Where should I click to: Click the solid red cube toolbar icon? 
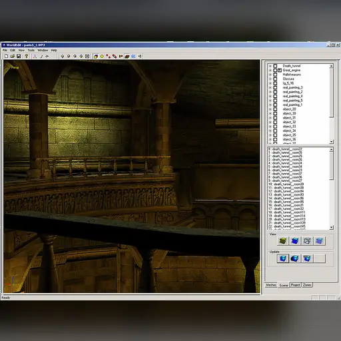point(96,57)
